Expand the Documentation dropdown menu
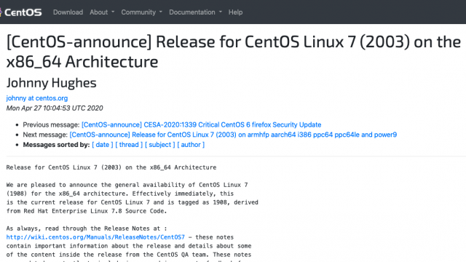The image size is (466, 262). pyautogui.click(x=196, y=12)
